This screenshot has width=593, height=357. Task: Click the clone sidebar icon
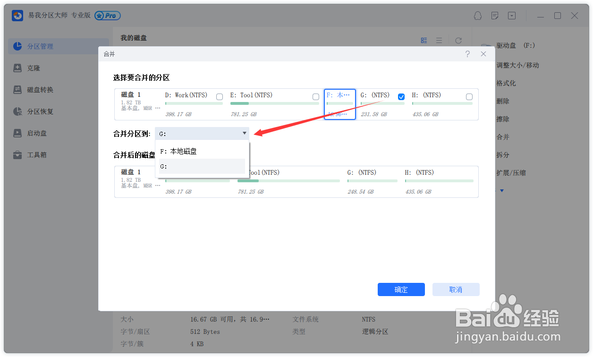(x=17, y=68)
